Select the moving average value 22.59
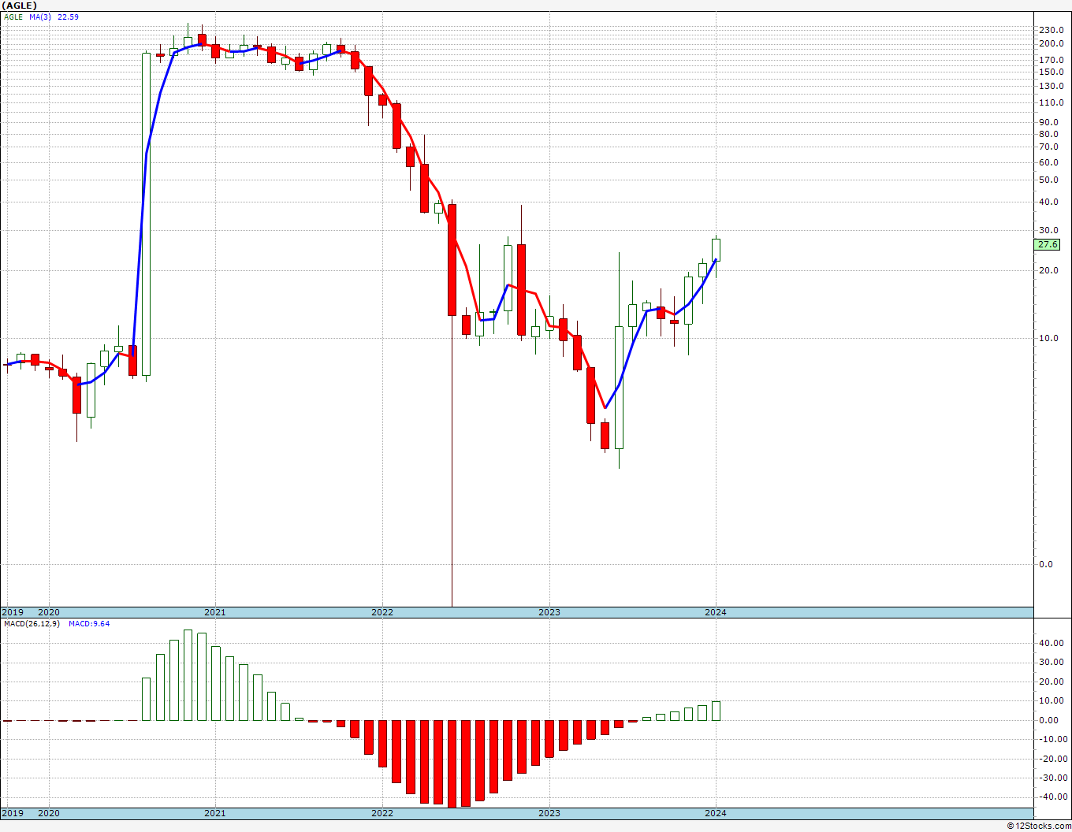The image size is (1072, 832). click(x=68, y=17)
